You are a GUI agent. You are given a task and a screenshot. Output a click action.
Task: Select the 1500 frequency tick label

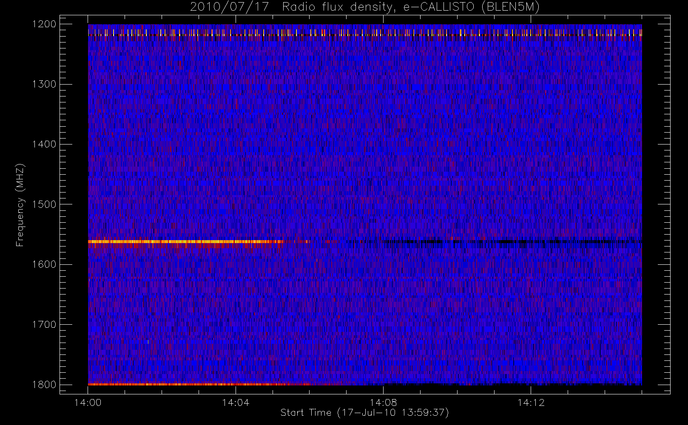(44, 204)
